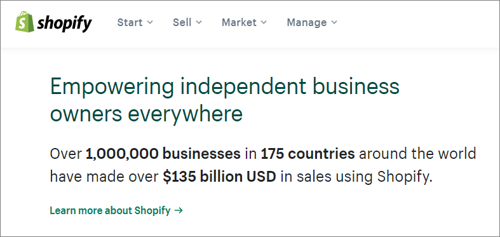
Task: Click the phrase around the world
Action: coord(417,154)
